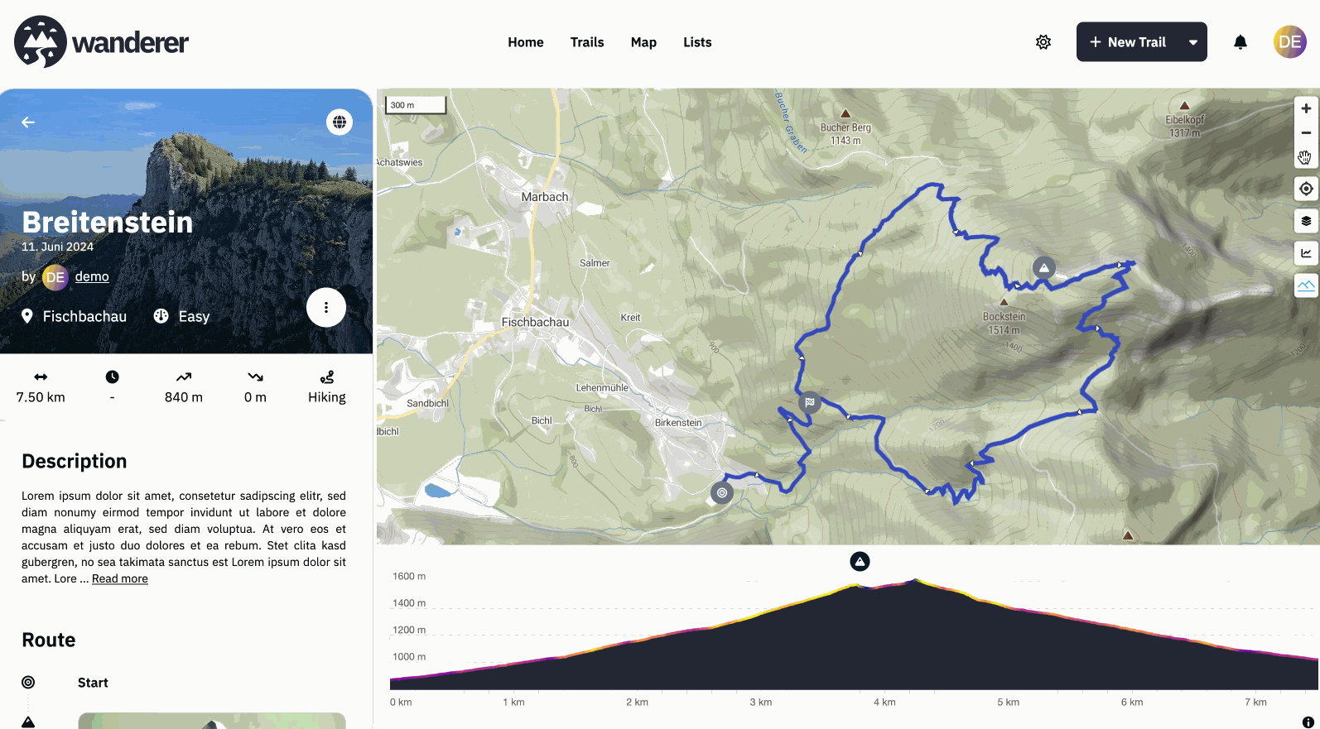Toggle the terrain mountain map overlay
This screenshot has width=1320, height=729.
(x=1306, y=285)
